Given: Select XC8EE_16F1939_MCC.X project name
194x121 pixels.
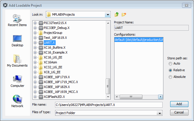Looking at the screenshot, I should pos(61,92).
